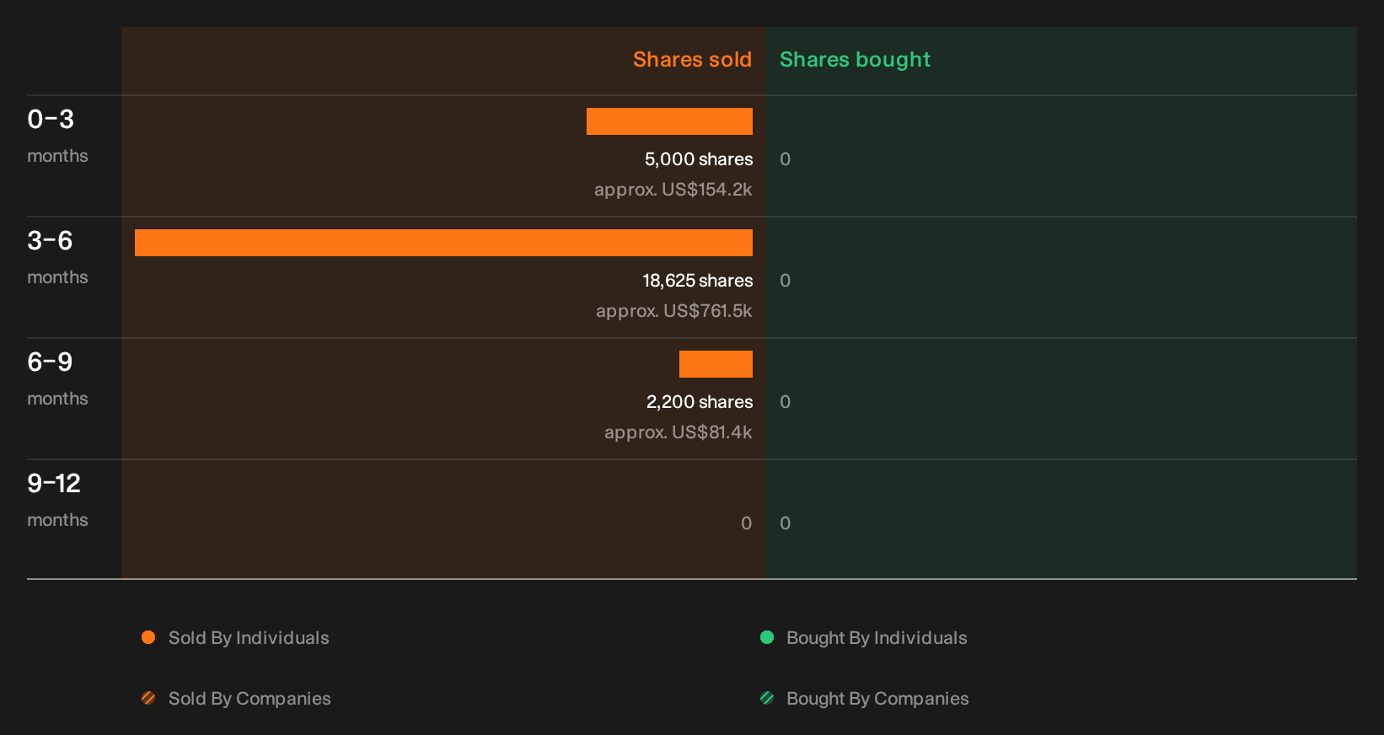1384x735 pixels.
Task: Select the Sold By Companies legend label
Action: tap(249, 699)
